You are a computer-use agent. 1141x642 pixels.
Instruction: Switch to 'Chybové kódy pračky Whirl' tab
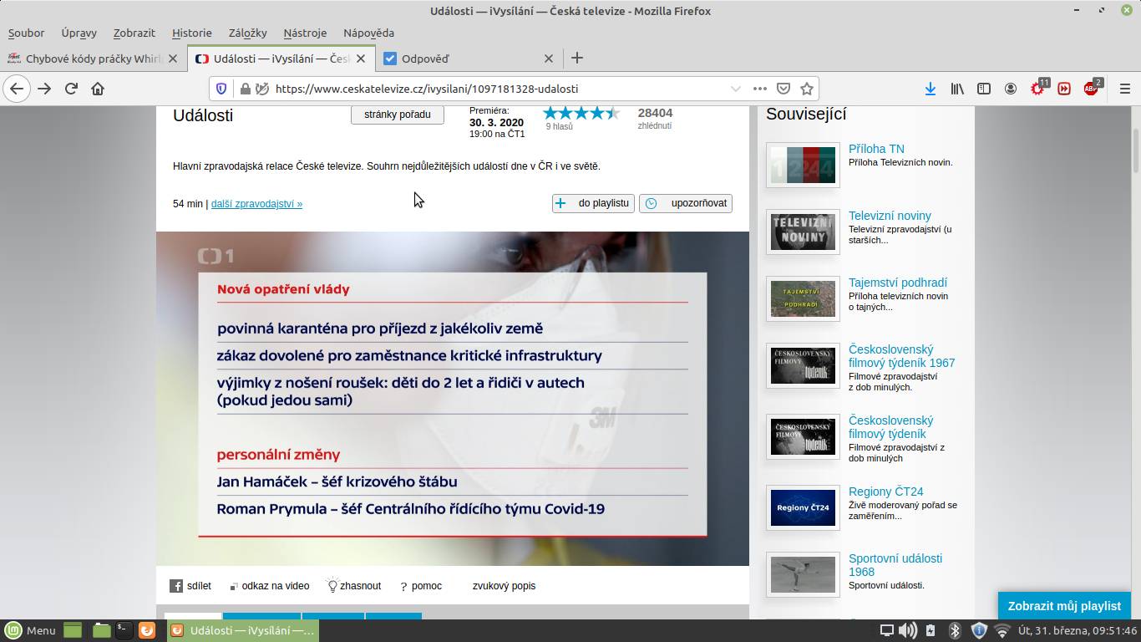pyautogui.click(x=93, y=59)
